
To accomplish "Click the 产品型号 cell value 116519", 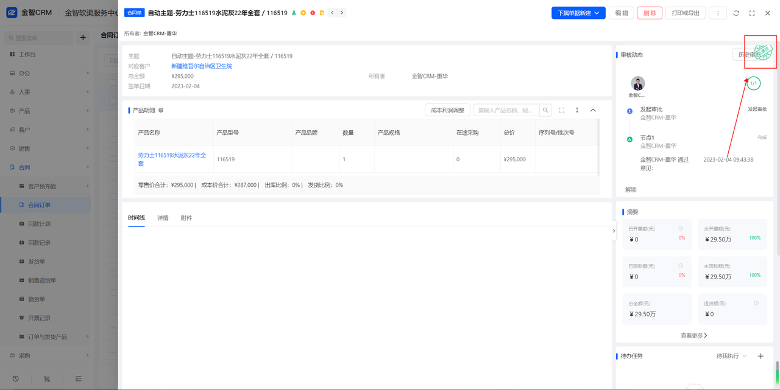I will [225, 159].
